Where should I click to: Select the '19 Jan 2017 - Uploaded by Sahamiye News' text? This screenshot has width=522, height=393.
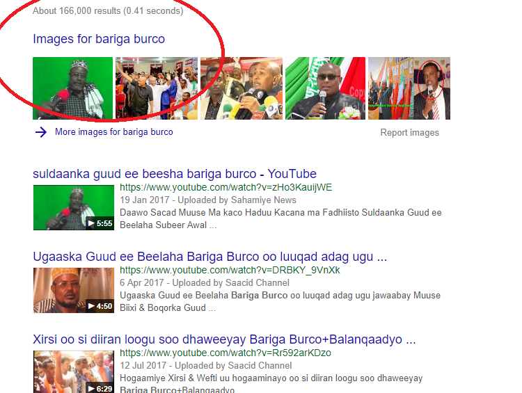tap(207, 200)
